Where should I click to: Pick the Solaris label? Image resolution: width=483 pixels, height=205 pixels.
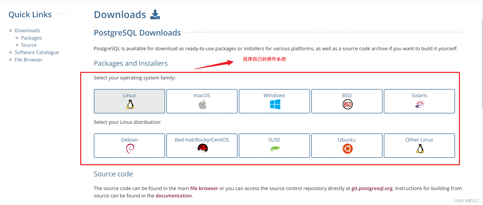click(419, 95)
